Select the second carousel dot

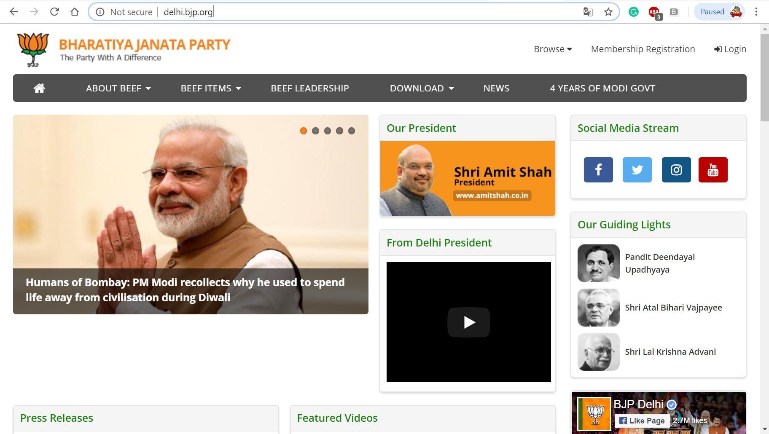315,131
